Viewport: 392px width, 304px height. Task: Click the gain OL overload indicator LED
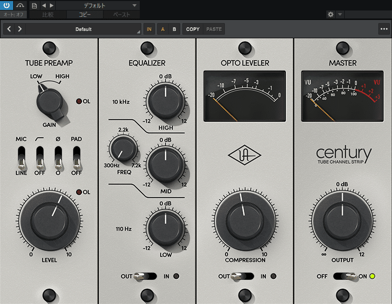[x=79, y=101]
